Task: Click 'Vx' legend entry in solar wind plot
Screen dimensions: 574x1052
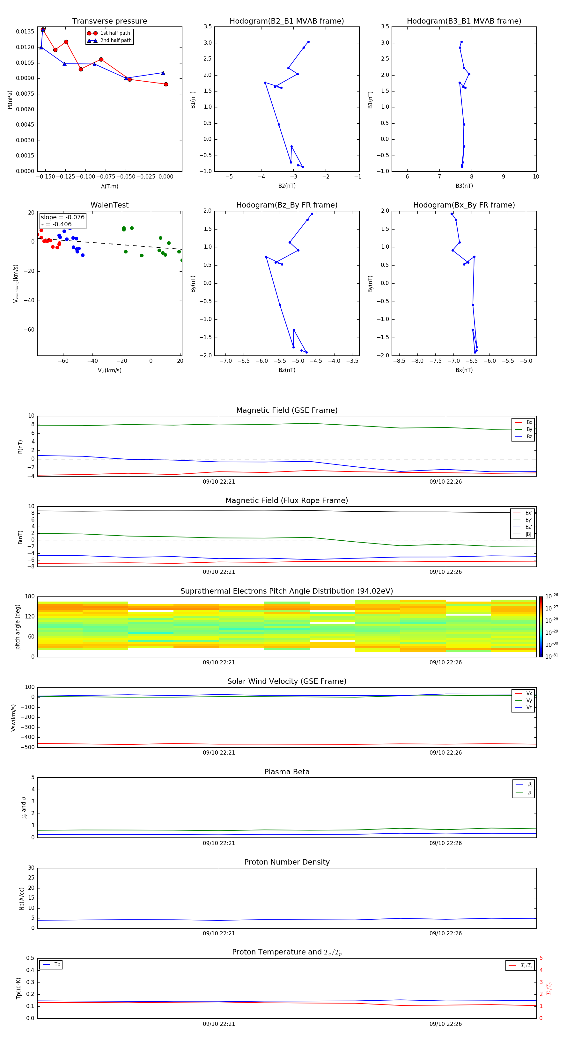Action: 523,694
